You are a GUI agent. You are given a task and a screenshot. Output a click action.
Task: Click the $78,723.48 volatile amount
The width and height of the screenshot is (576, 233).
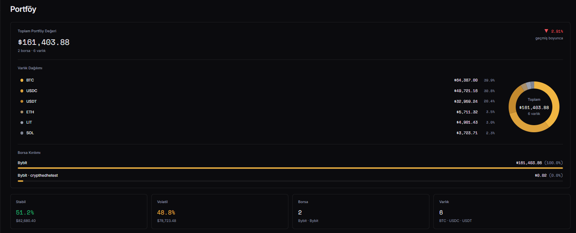pos(167,221)
